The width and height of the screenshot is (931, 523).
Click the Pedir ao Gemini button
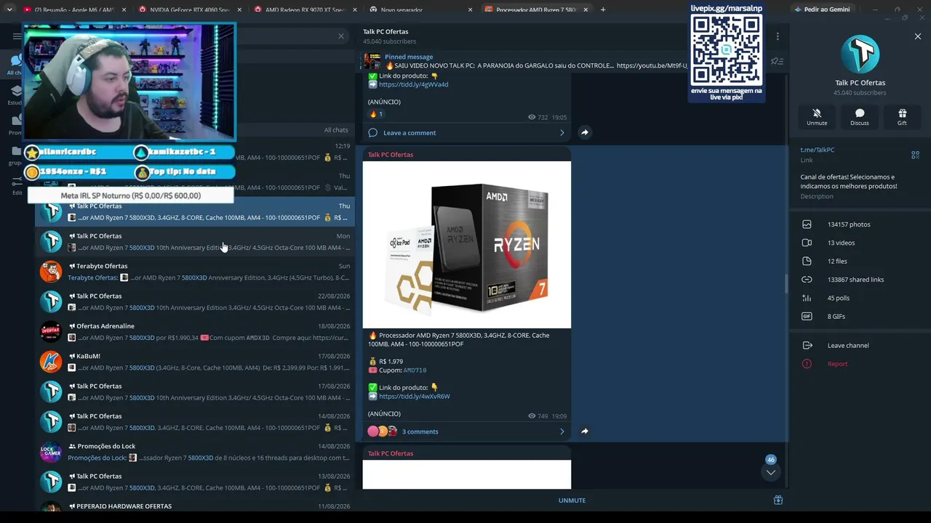point(823,9)
